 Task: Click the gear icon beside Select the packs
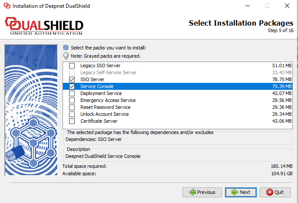pos(66,48)
